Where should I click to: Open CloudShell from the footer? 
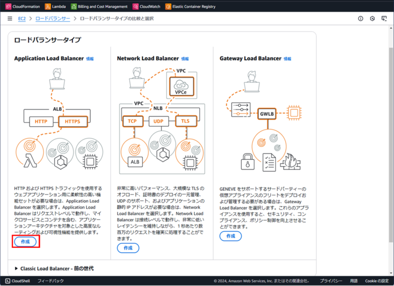(x=18, y=281)
